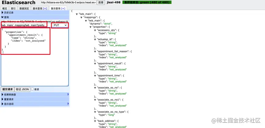Collapse the "accessory_qty" node
The width and height of the screenshot is (265, 128).
click(x=95, y=30)
